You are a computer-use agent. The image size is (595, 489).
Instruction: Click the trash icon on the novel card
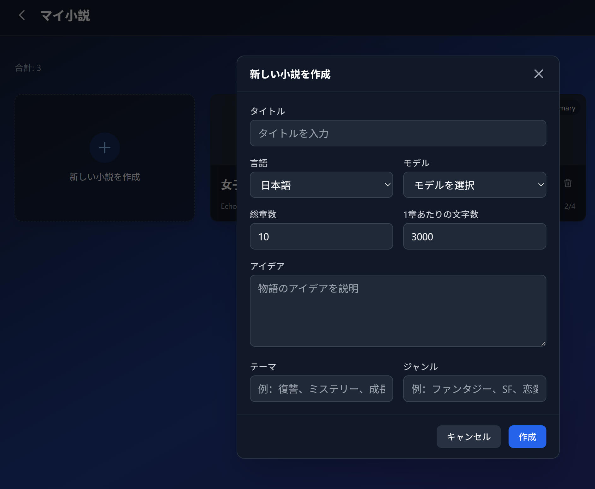568,183
